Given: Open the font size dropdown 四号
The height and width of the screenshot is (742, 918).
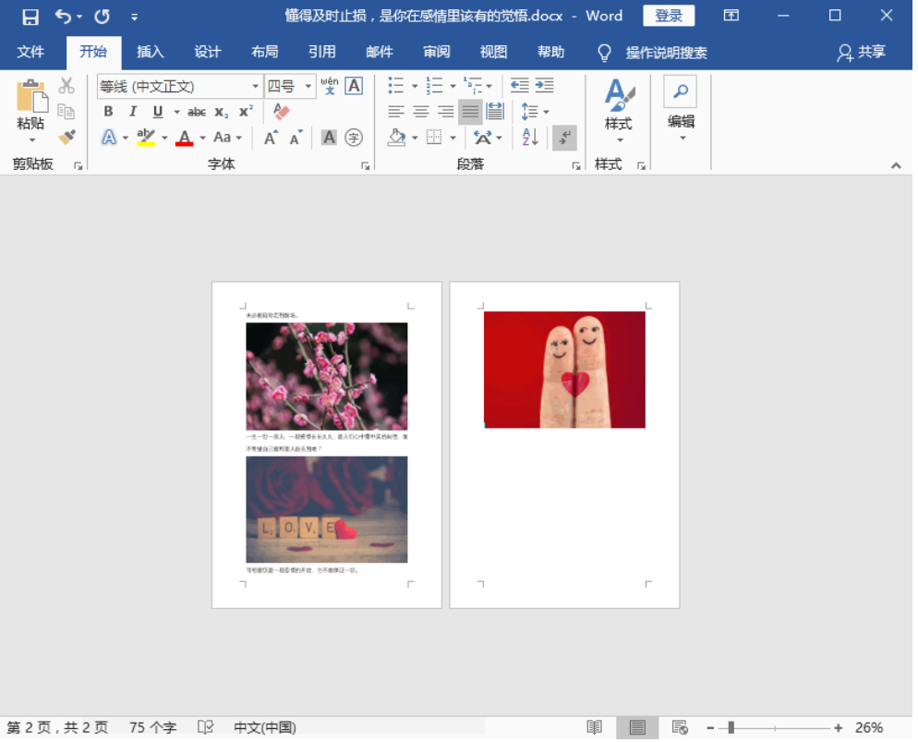Looking at the screenshot, I should [x=308, y=87].
